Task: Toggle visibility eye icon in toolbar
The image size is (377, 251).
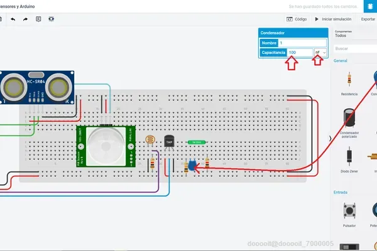Action: tap(52, 19)
